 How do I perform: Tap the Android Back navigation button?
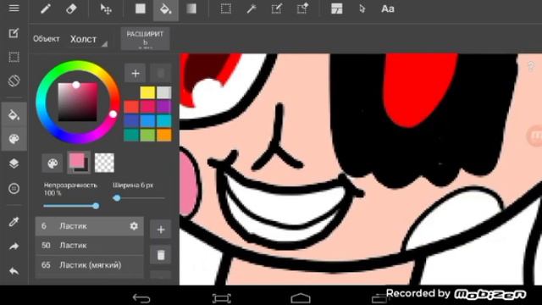coord(141,297)
